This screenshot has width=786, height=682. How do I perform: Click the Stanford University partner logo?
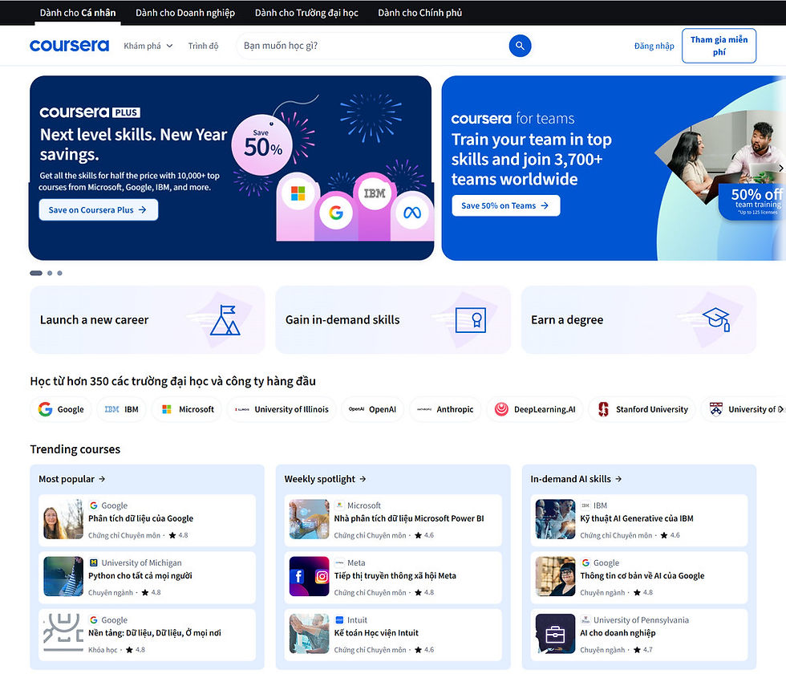(641, 409)
